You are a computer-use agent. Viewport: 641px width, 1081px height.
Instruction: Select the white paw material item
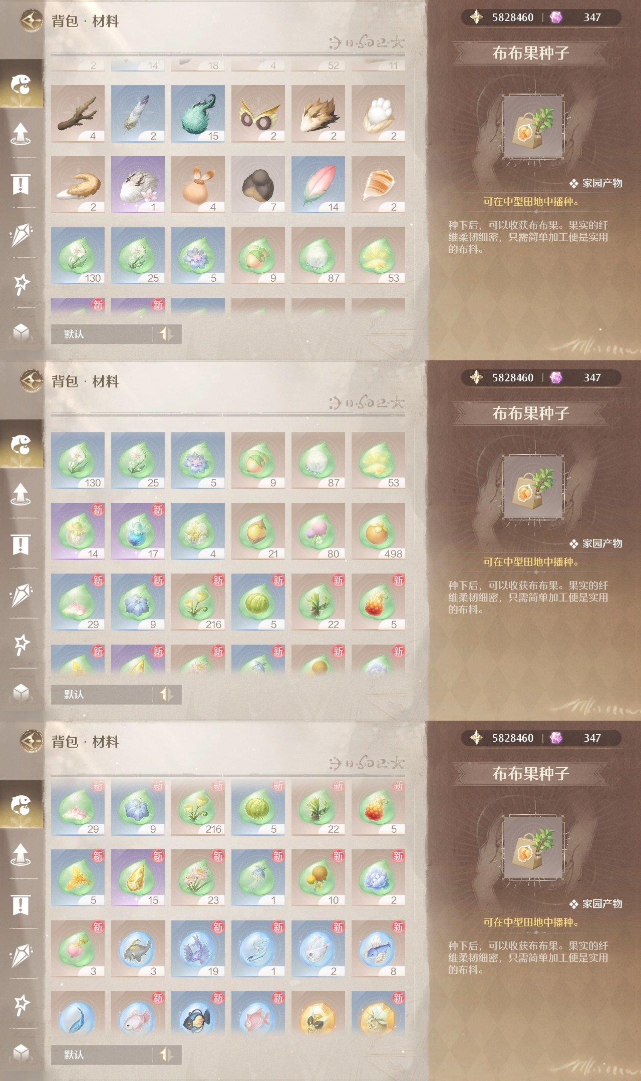click(378, 114)
